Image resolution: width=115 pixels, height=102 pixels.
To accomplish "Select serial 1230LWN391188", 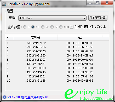I will [x=36, y=81].
